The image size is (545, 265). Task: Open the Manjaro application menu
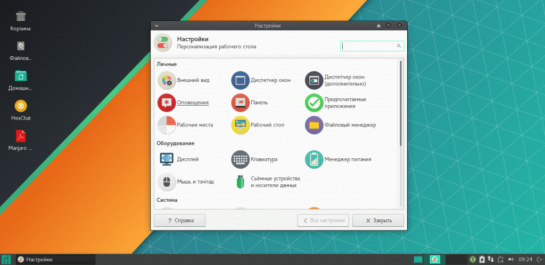(6, 259)
